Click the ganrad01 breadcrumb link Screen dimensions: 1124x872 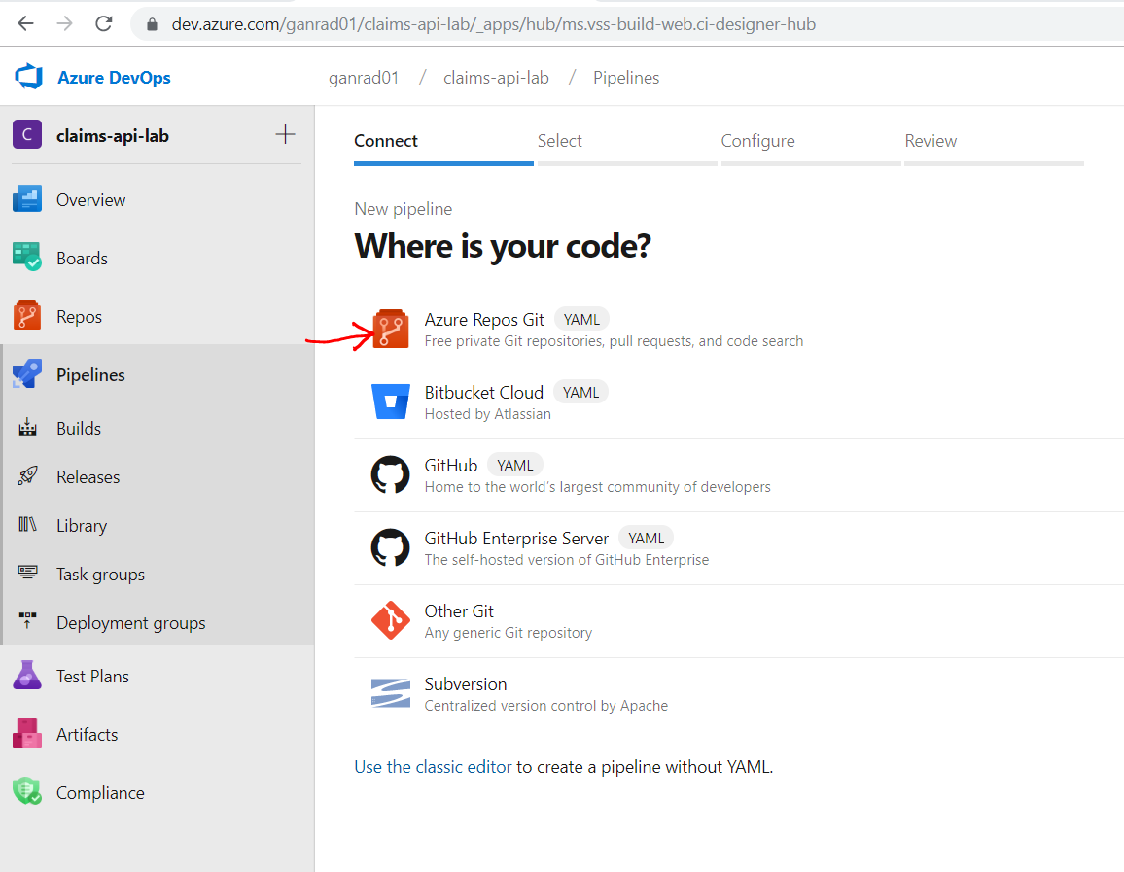coord(364,78)
